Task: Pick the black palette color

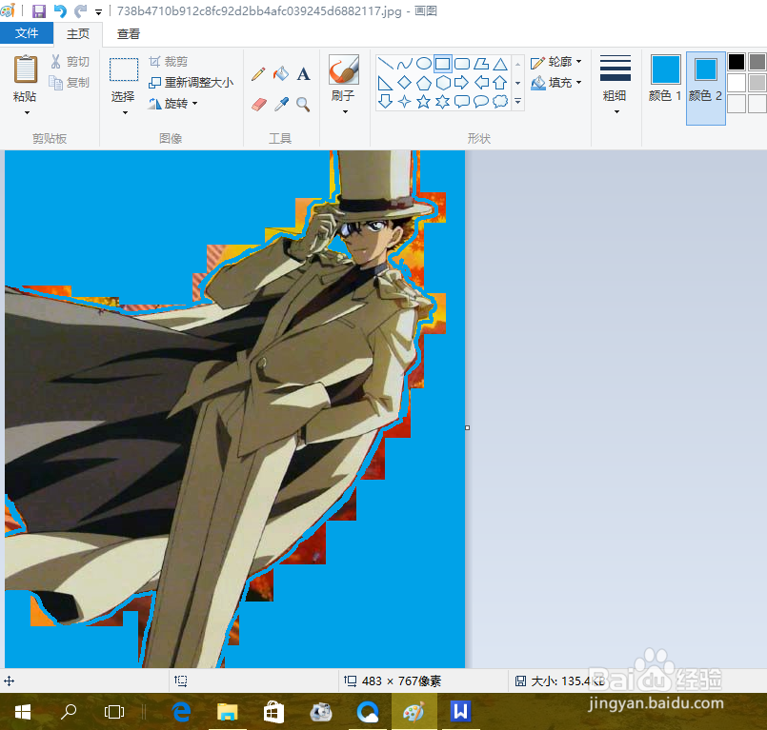Action: [737, 62]
